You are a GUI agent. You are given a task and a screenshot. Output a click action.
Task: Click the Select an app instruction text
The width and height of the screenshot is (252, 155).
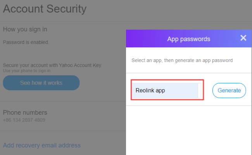[x=182, y=60]
